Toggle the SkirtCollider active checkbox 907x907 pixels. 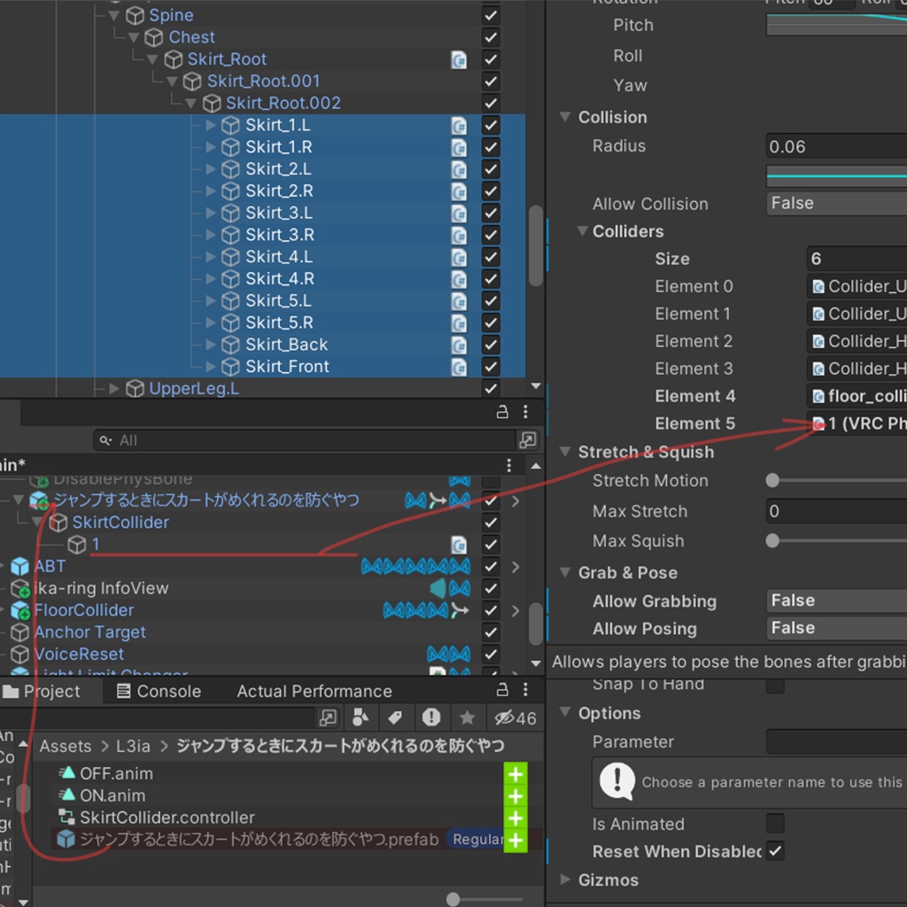point(491,523)
